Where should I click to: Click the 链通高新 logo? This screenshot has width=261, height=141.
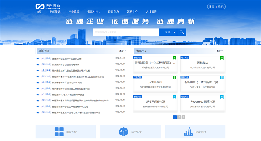point(48,6)
